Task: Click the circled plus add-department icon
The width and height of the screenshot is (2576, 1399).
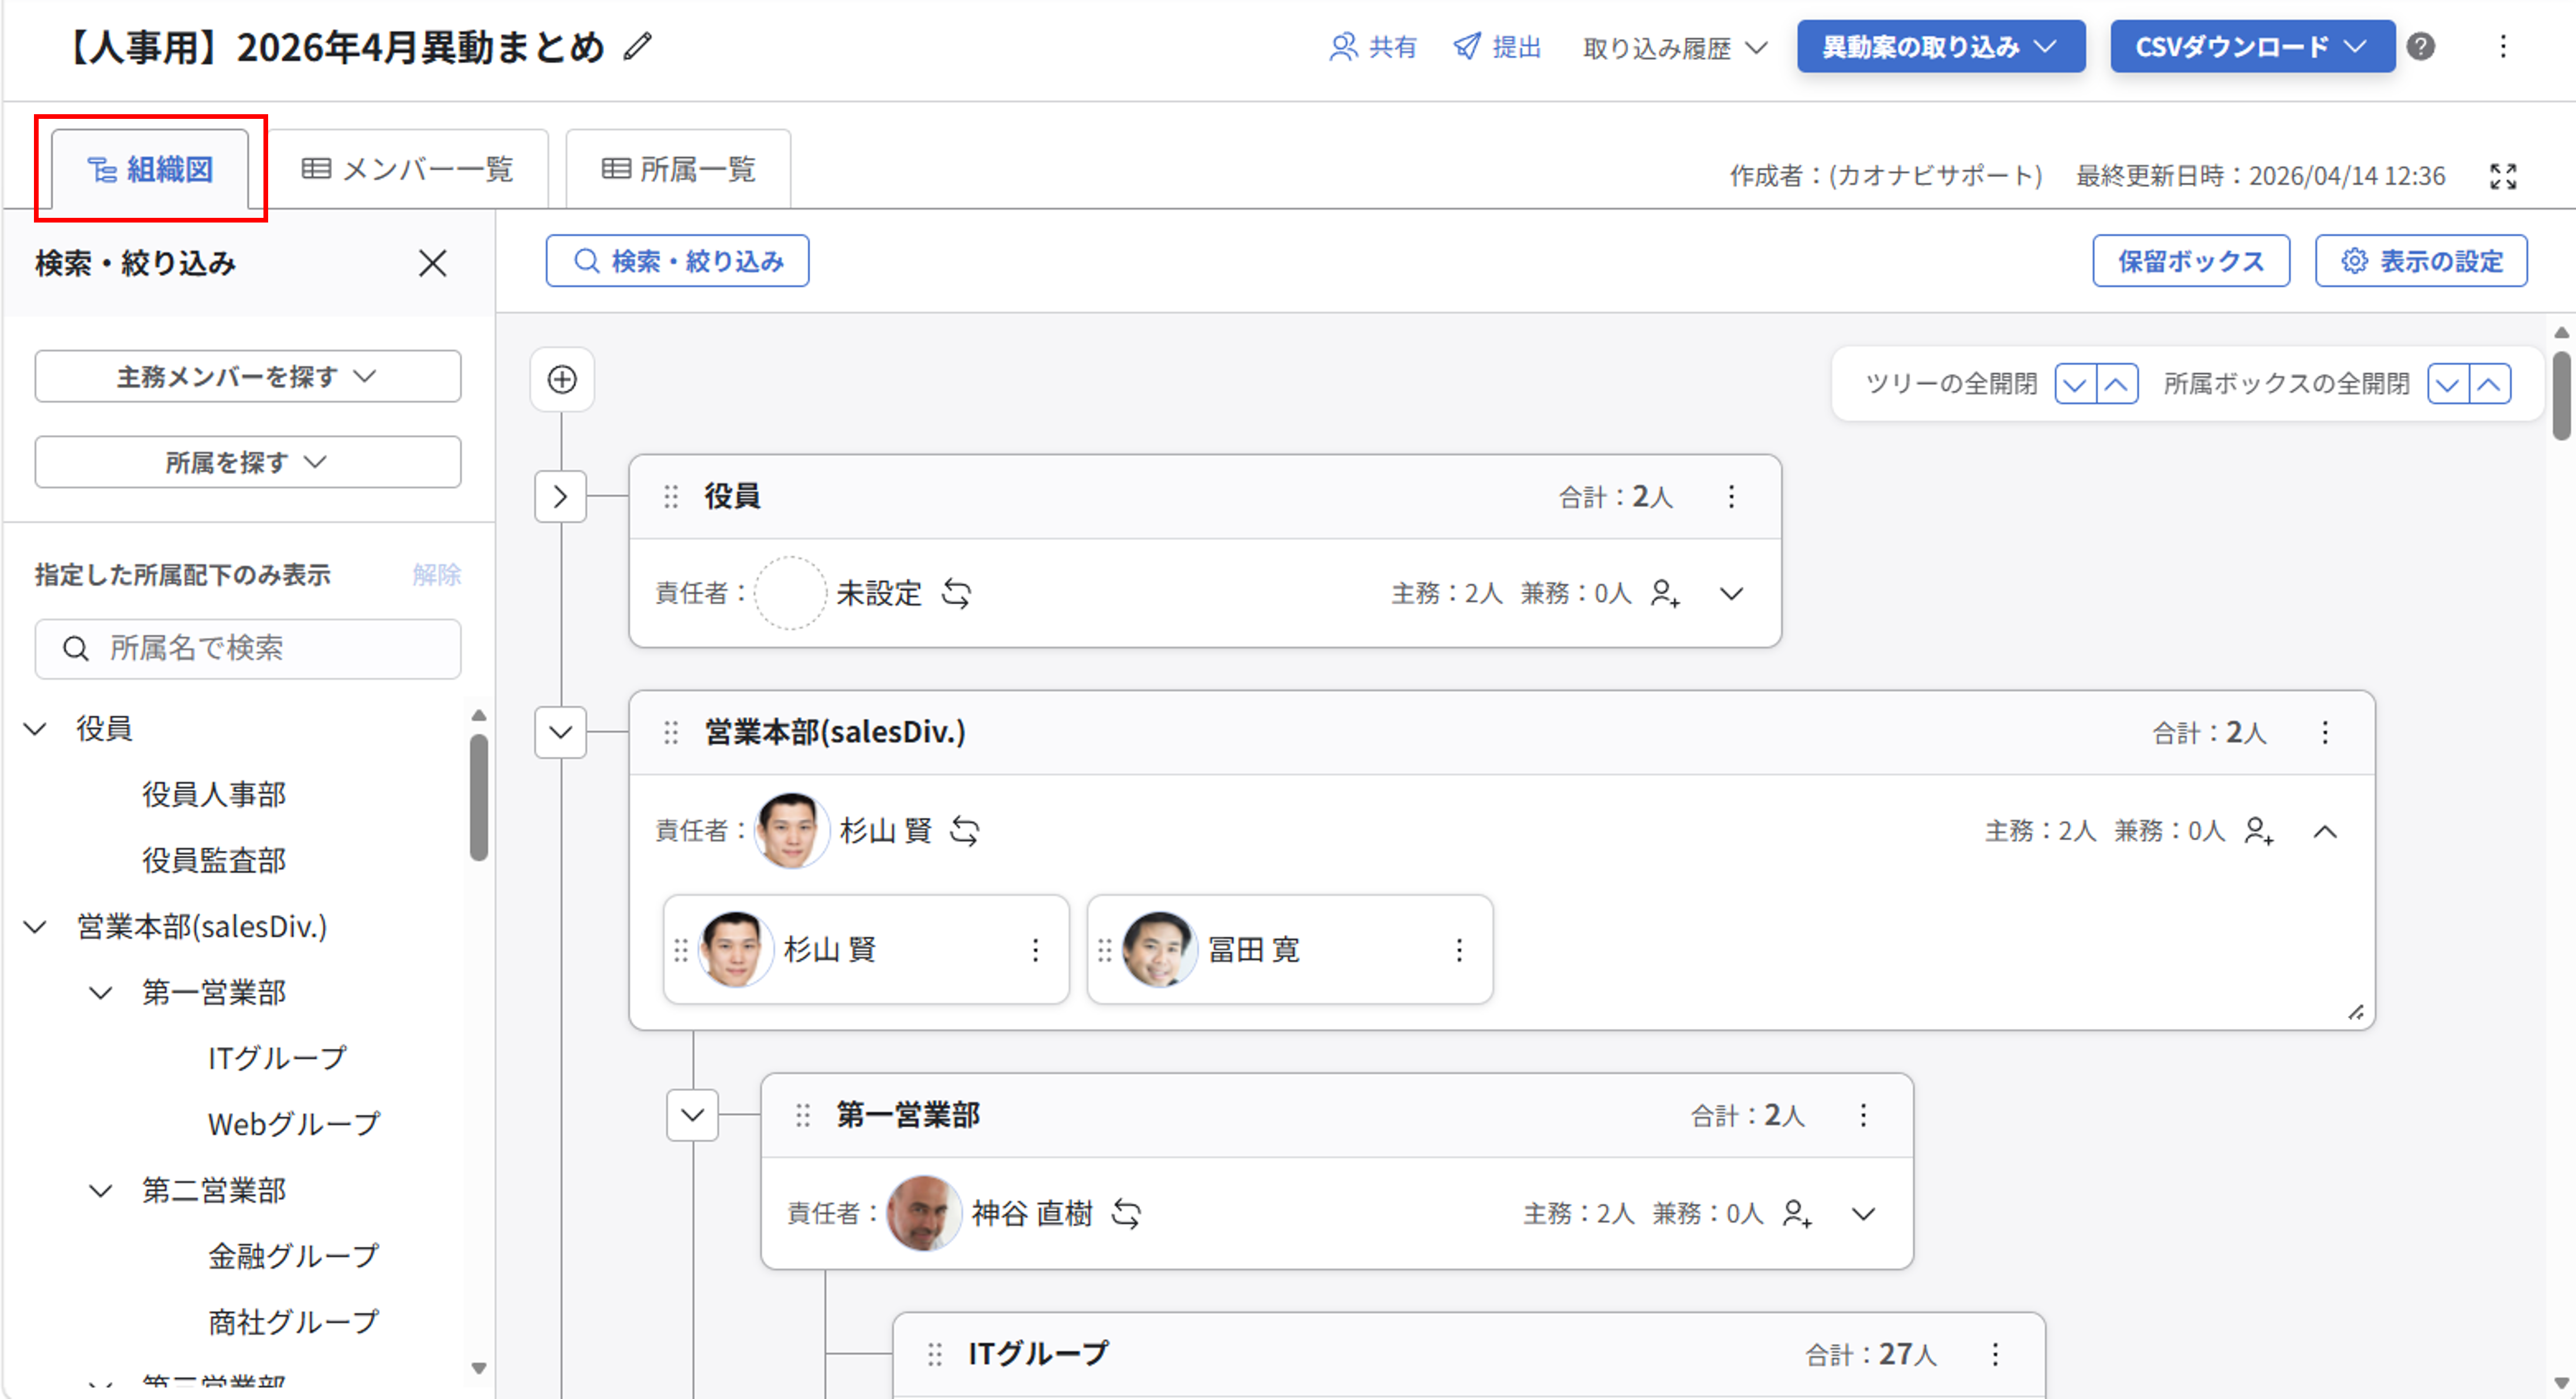Action: [x=562, y=379]
